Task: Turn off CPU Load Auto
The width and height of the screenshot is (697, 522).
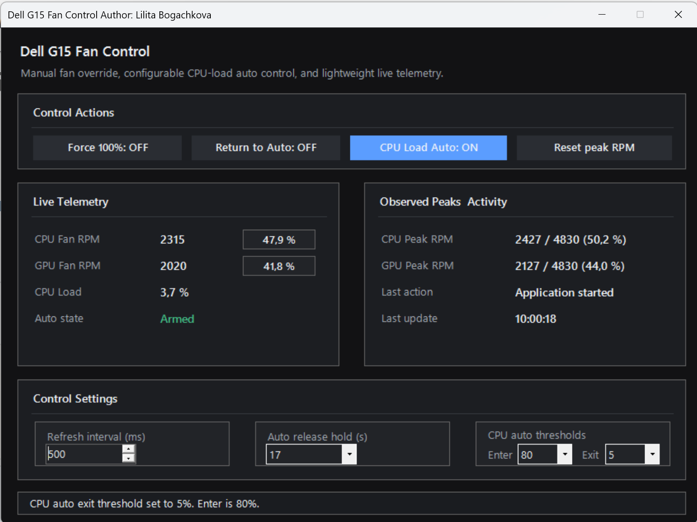Action: click(x=429, y=148)
